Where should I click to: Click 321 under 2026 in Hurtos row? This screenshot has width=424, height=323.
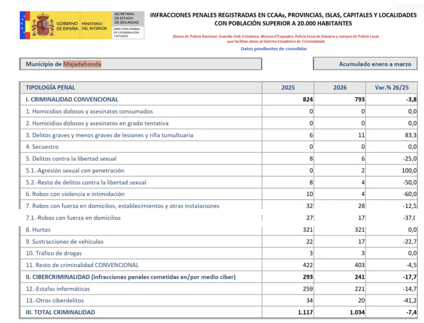point(359,230)
